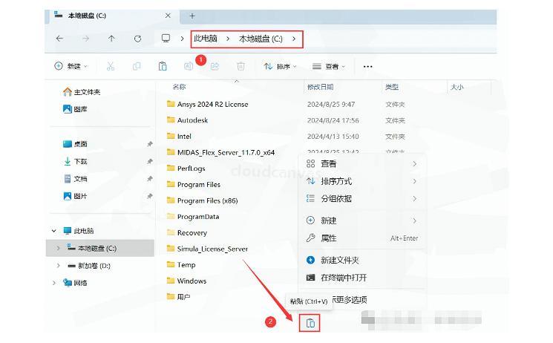This screenshot has width=553, height=343.
Task: Open 分组依据 in context menu
Action: (x=361, y=199)
